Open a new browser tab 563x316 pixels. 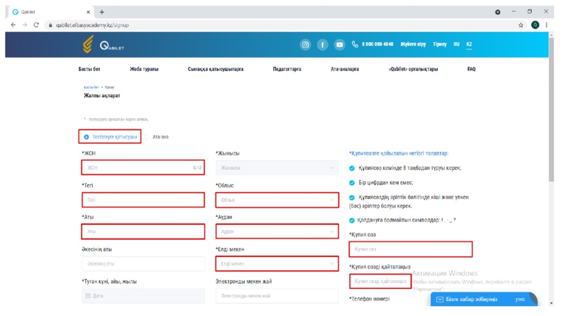(102, 12)
